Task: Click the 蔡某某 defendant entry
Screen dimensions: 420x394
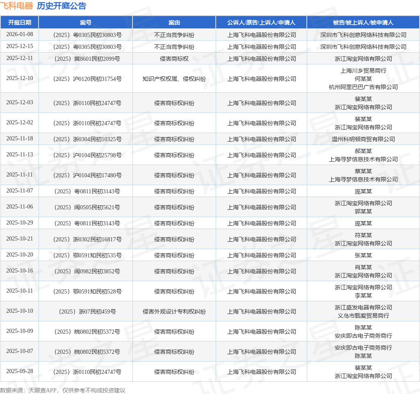Action: [x=363, y=171]
